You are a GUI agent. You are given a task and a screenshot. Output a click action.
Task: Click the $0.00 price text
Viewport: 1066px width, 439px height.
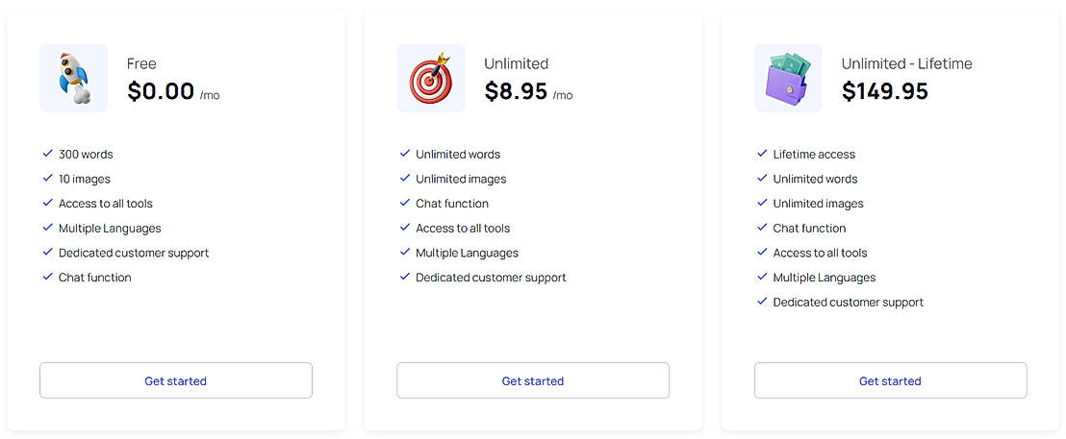(161, 91)
